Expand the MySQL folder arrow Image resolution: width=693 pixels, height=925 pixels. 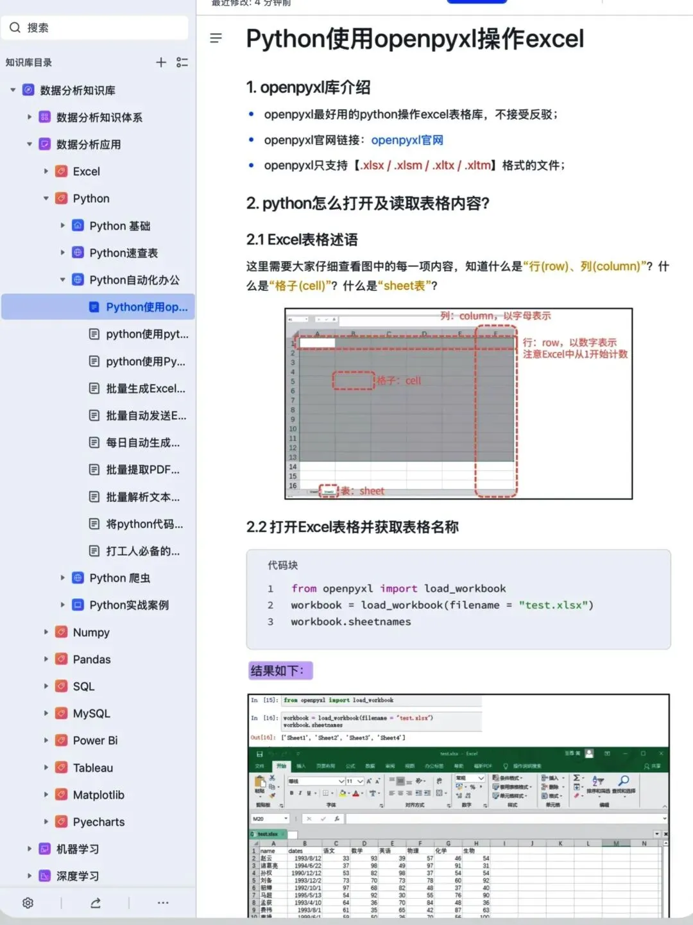point(46,713)
